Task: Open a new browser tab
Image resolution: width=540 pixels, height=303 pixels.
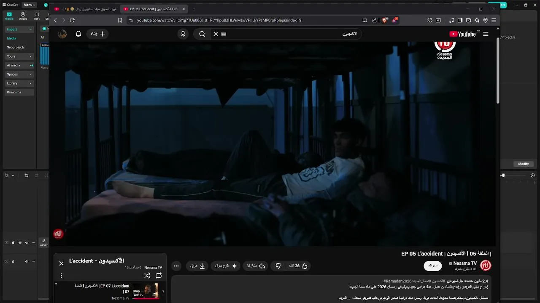Action: click(194, 9)
